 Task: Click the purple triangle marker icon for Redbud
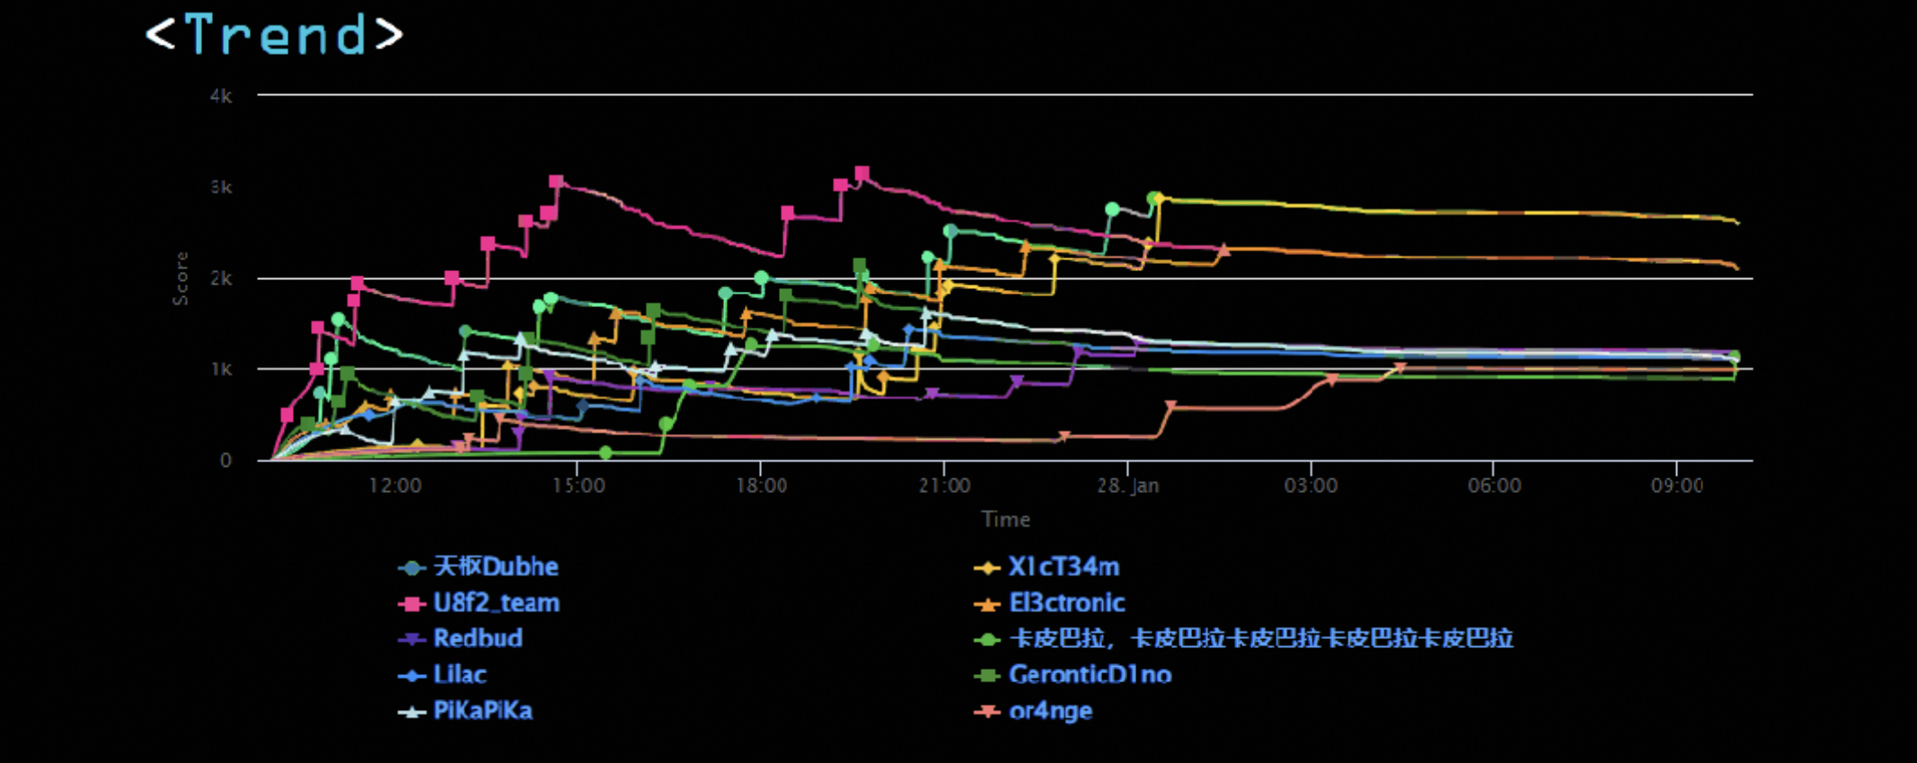(412, 640)
